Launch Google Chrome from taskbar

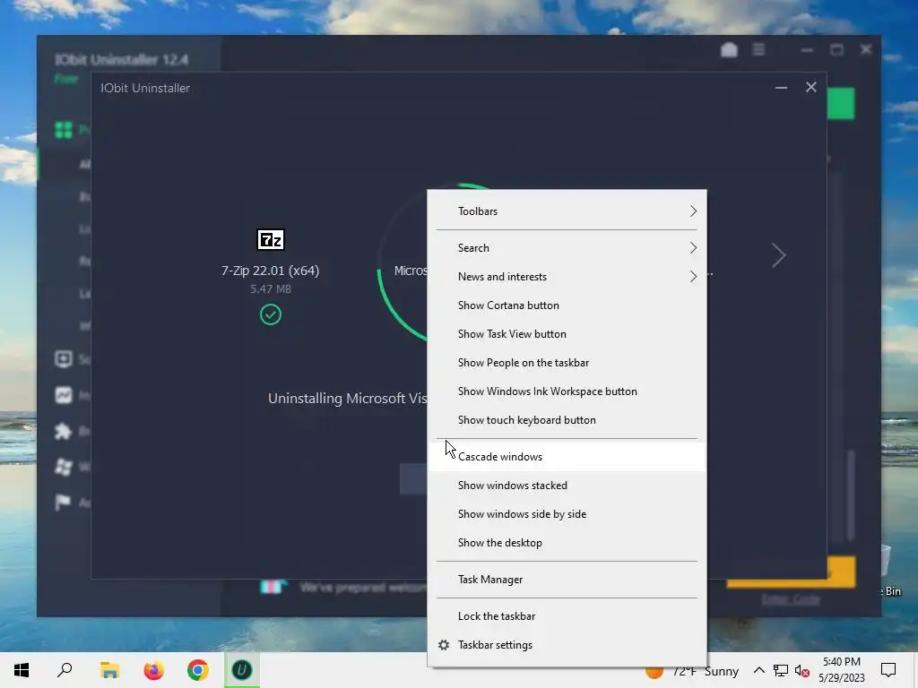pyautogui.click(x=198, y=670)
